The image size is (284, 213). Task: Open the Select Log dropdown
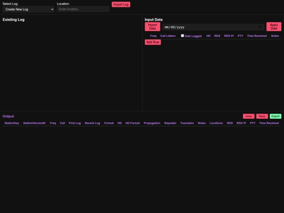[x=28, y=9]
